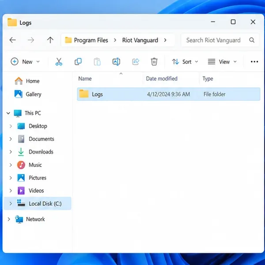
Task: Click chevron after Program Files breadcrumb
Action: click(x=115, y=40)
